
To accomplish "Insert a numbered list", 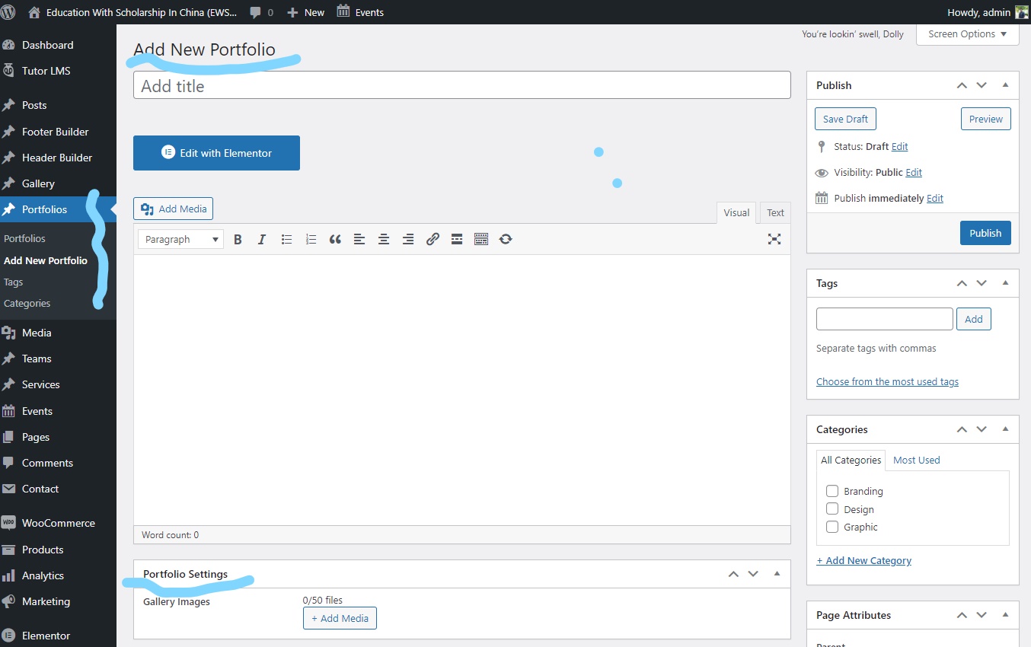I will (311, 239).
